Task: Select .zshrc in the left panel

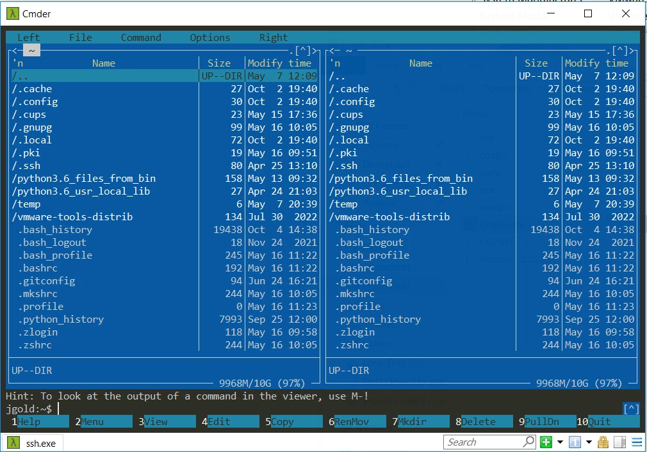Action: pyautogui.click(x=164, y=345)
